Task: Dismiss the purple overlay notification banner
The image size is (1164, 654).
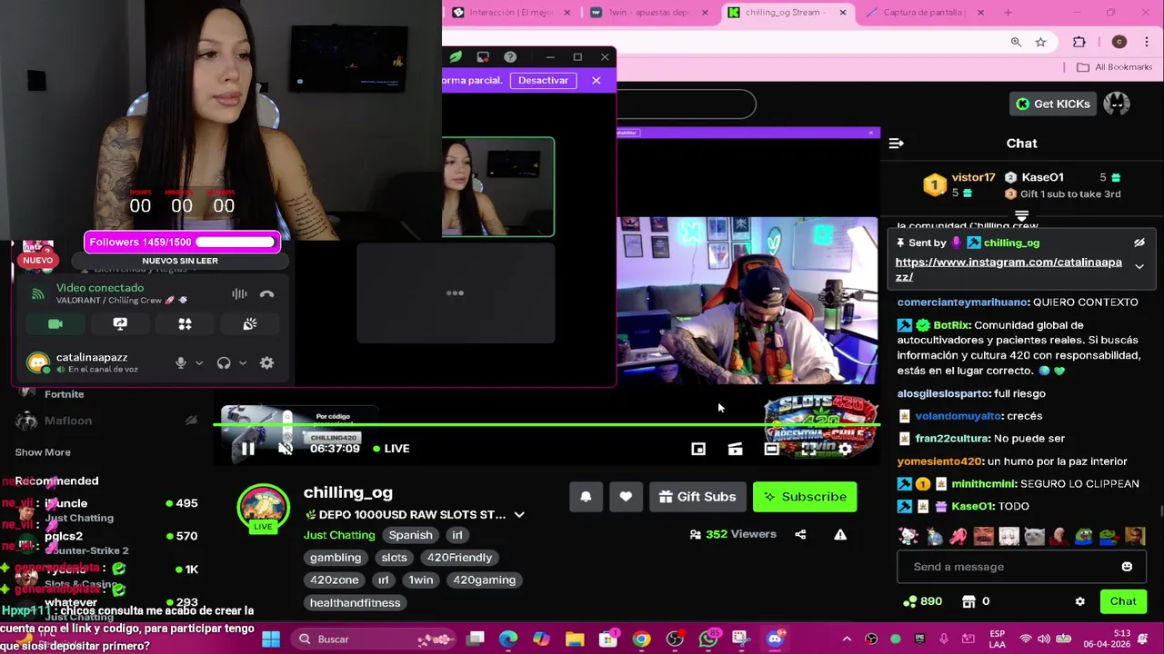Action: pos(596,80)
